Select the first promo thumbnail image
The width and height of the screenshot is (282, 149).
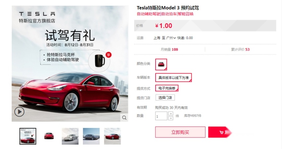(x=28, y=136)
